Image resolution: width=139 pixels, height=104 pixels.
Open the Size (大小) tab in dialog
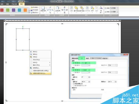click(82, 58)
